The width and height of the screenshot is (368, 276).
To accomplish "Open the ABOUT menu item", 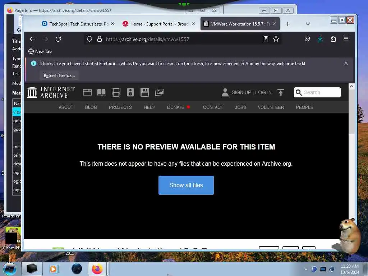I will [x=66, y=107].
